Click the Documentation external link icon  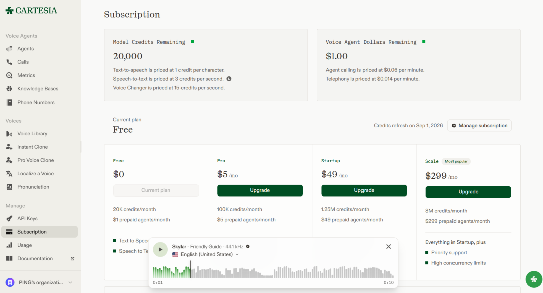[73, 259]
